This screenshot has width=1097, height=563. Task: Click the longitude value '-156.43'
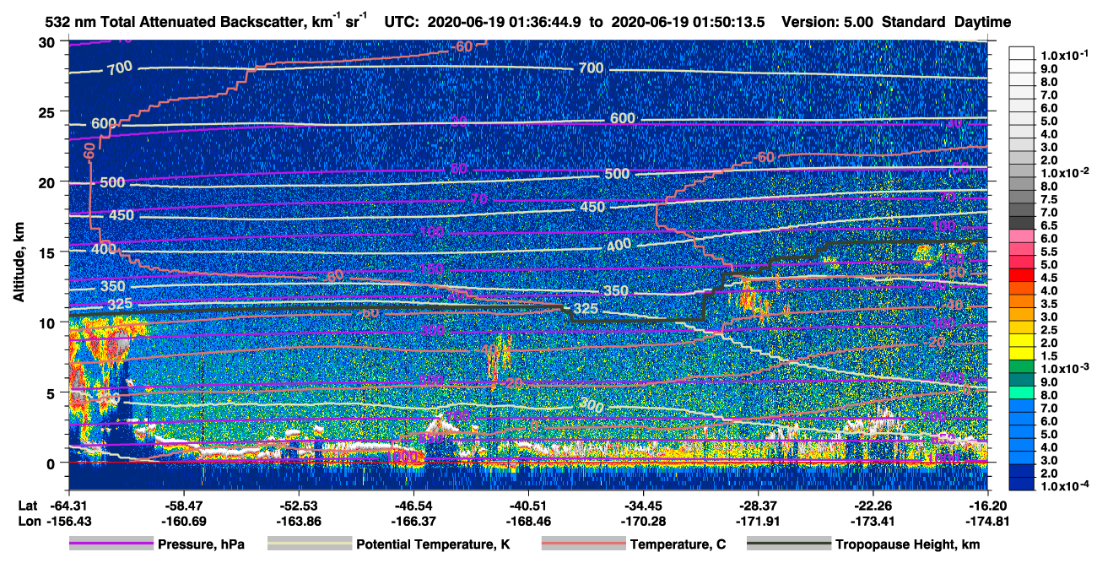[68, 521]
